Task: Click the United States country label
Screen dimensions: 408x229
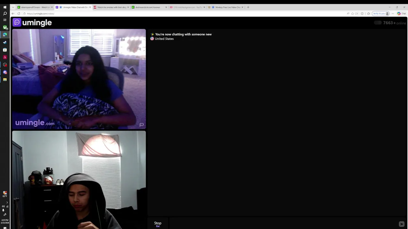Action: 164,39
